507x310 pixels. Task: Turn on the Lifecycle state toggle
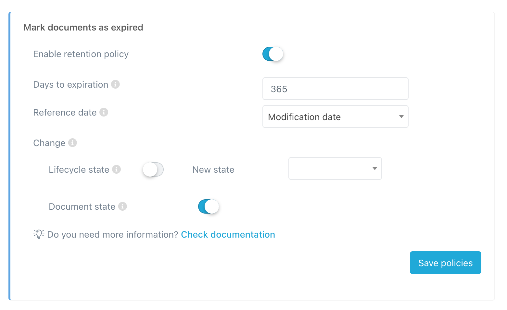(x=153, y=169)
